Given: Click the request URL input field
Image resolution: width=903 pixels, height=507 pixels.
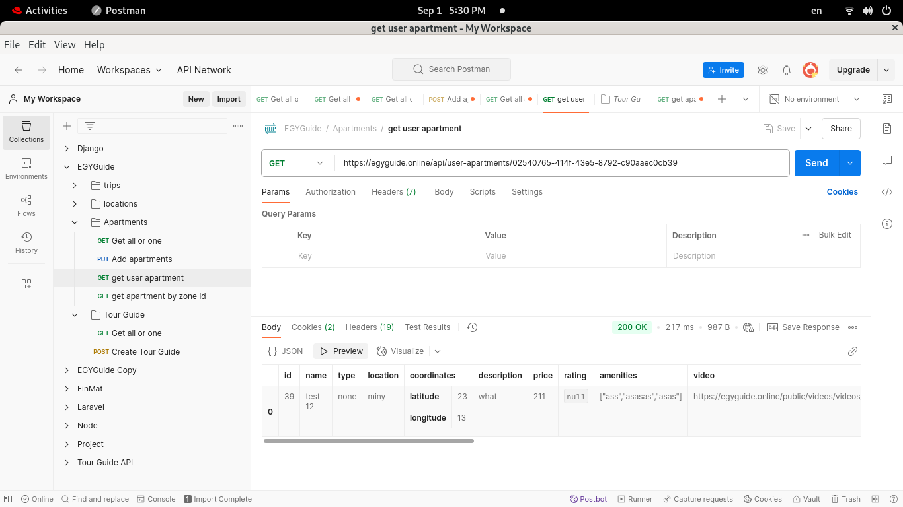Looking at the screenshot, I should (x=562, y=163).
